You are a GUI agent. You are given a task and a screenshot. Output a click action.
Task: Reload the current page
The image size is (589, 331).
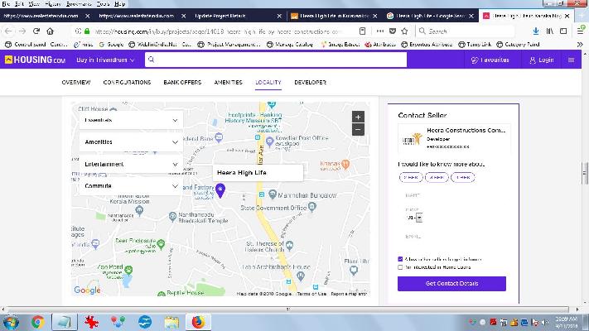36,31
